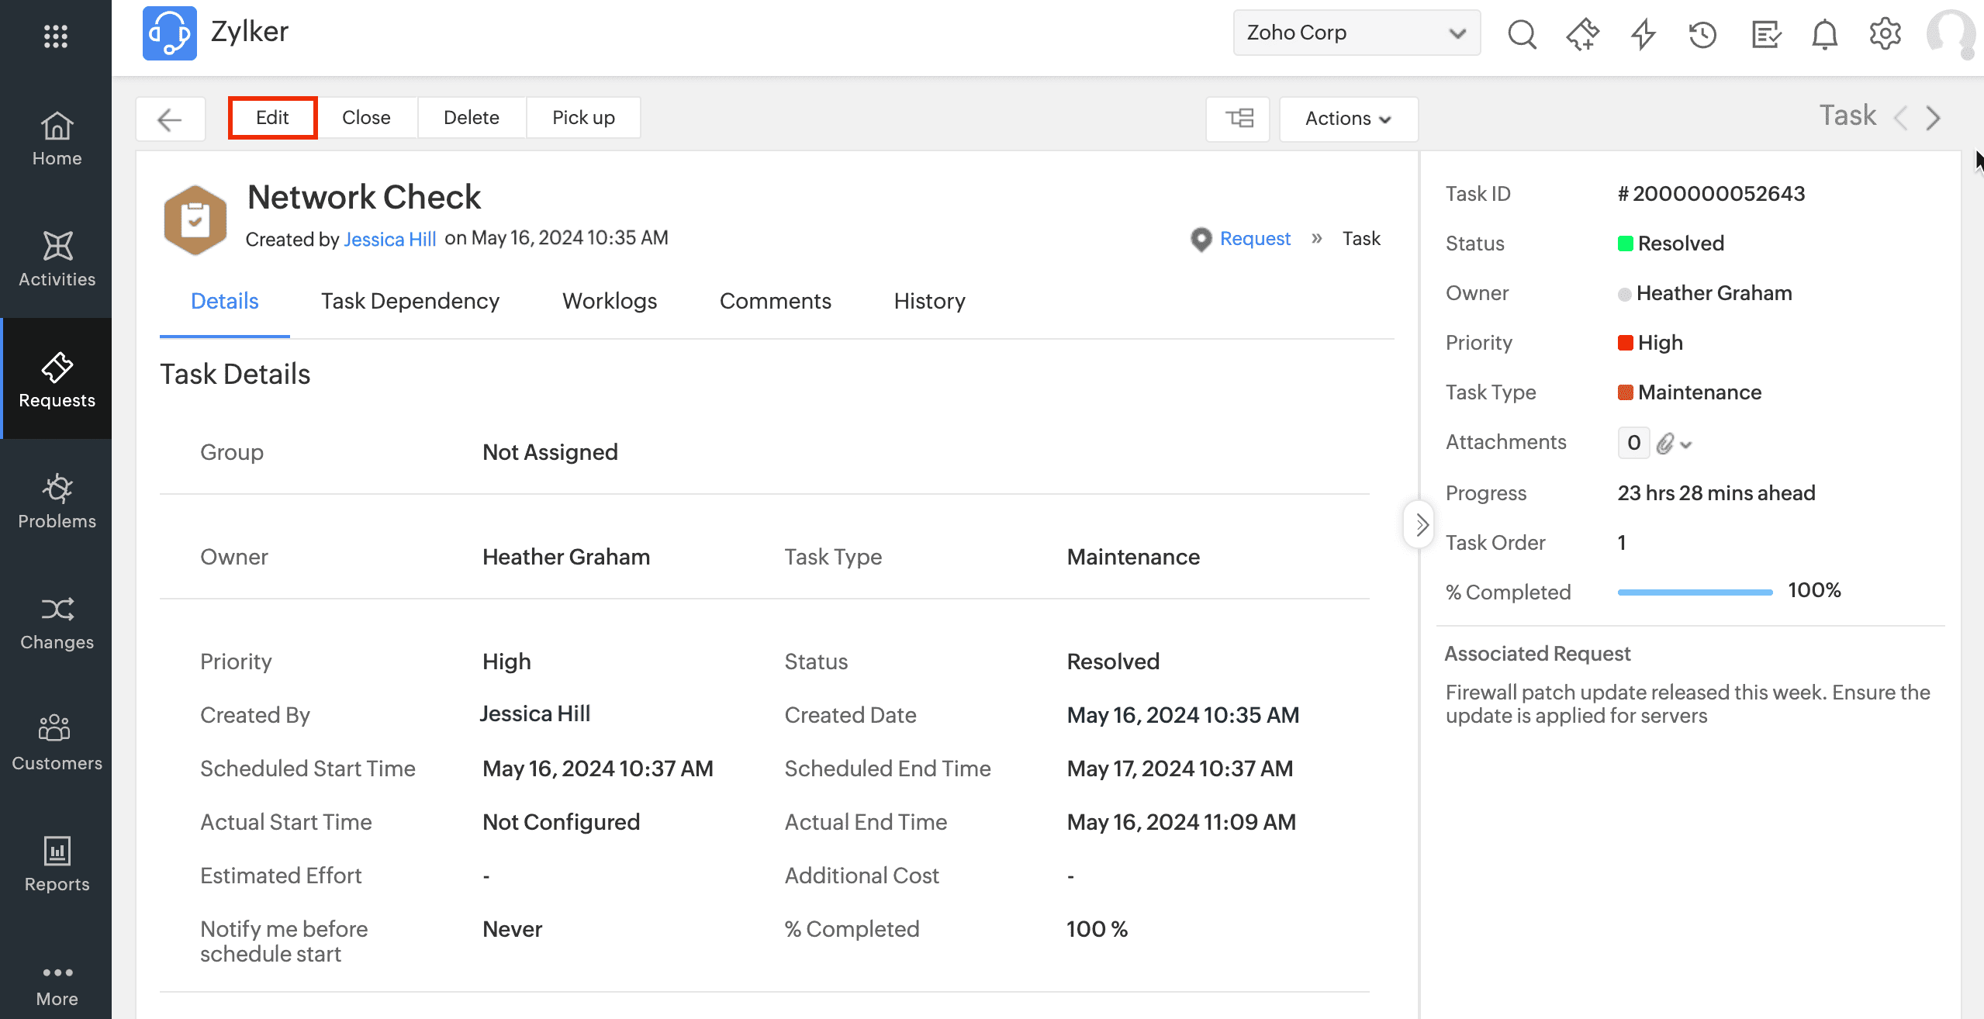The image size is (1984, 1019).
Task: Collapse the right side details panel
Action: click(1420, 525)
